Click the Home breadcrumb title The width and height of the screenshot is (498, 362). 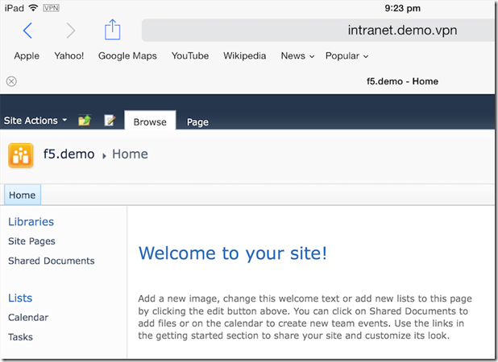(x=130, y=154)
